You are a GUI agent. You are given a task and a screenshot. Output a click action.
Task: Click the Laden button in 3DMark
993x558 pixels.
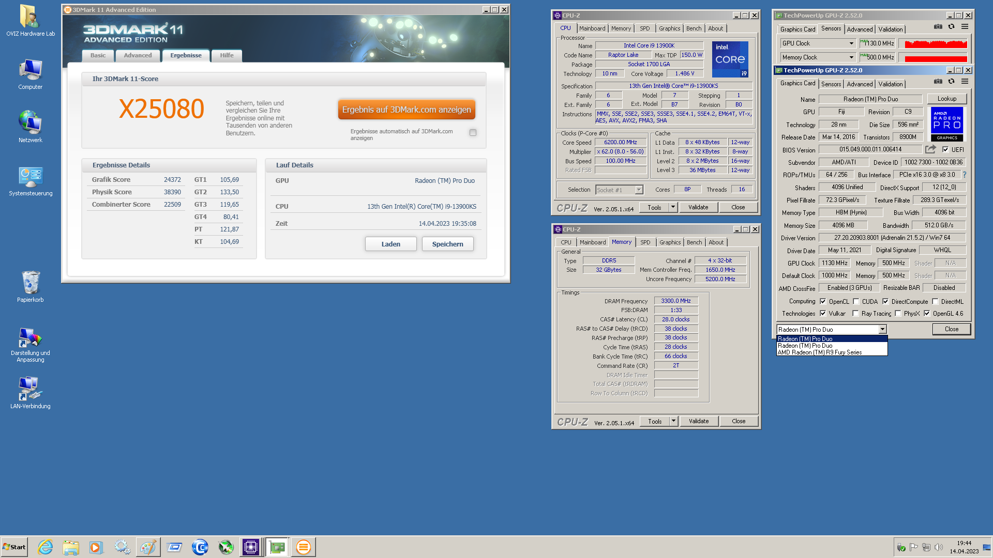coord(391,244)
